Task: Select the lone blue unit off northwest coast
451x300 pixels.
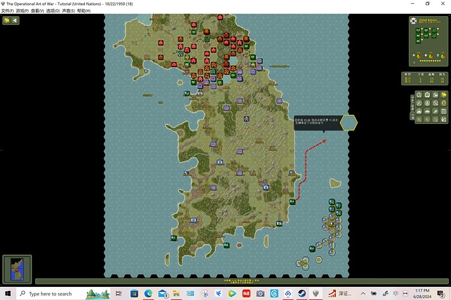Action: pyautogui.click(x=146, y=70)
